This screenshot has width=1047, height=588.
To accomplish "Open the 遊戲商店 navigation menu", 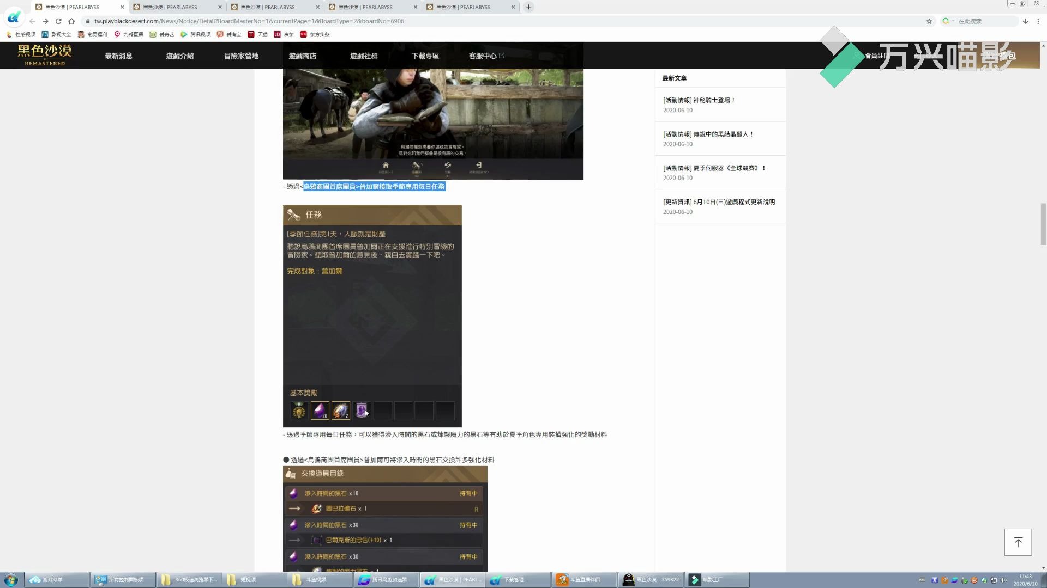I will [x=303, y=56].
